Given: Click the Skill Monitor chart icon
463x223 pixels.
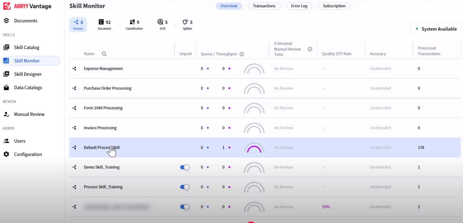Looking at the screenshot, I should tap(6, 61).
